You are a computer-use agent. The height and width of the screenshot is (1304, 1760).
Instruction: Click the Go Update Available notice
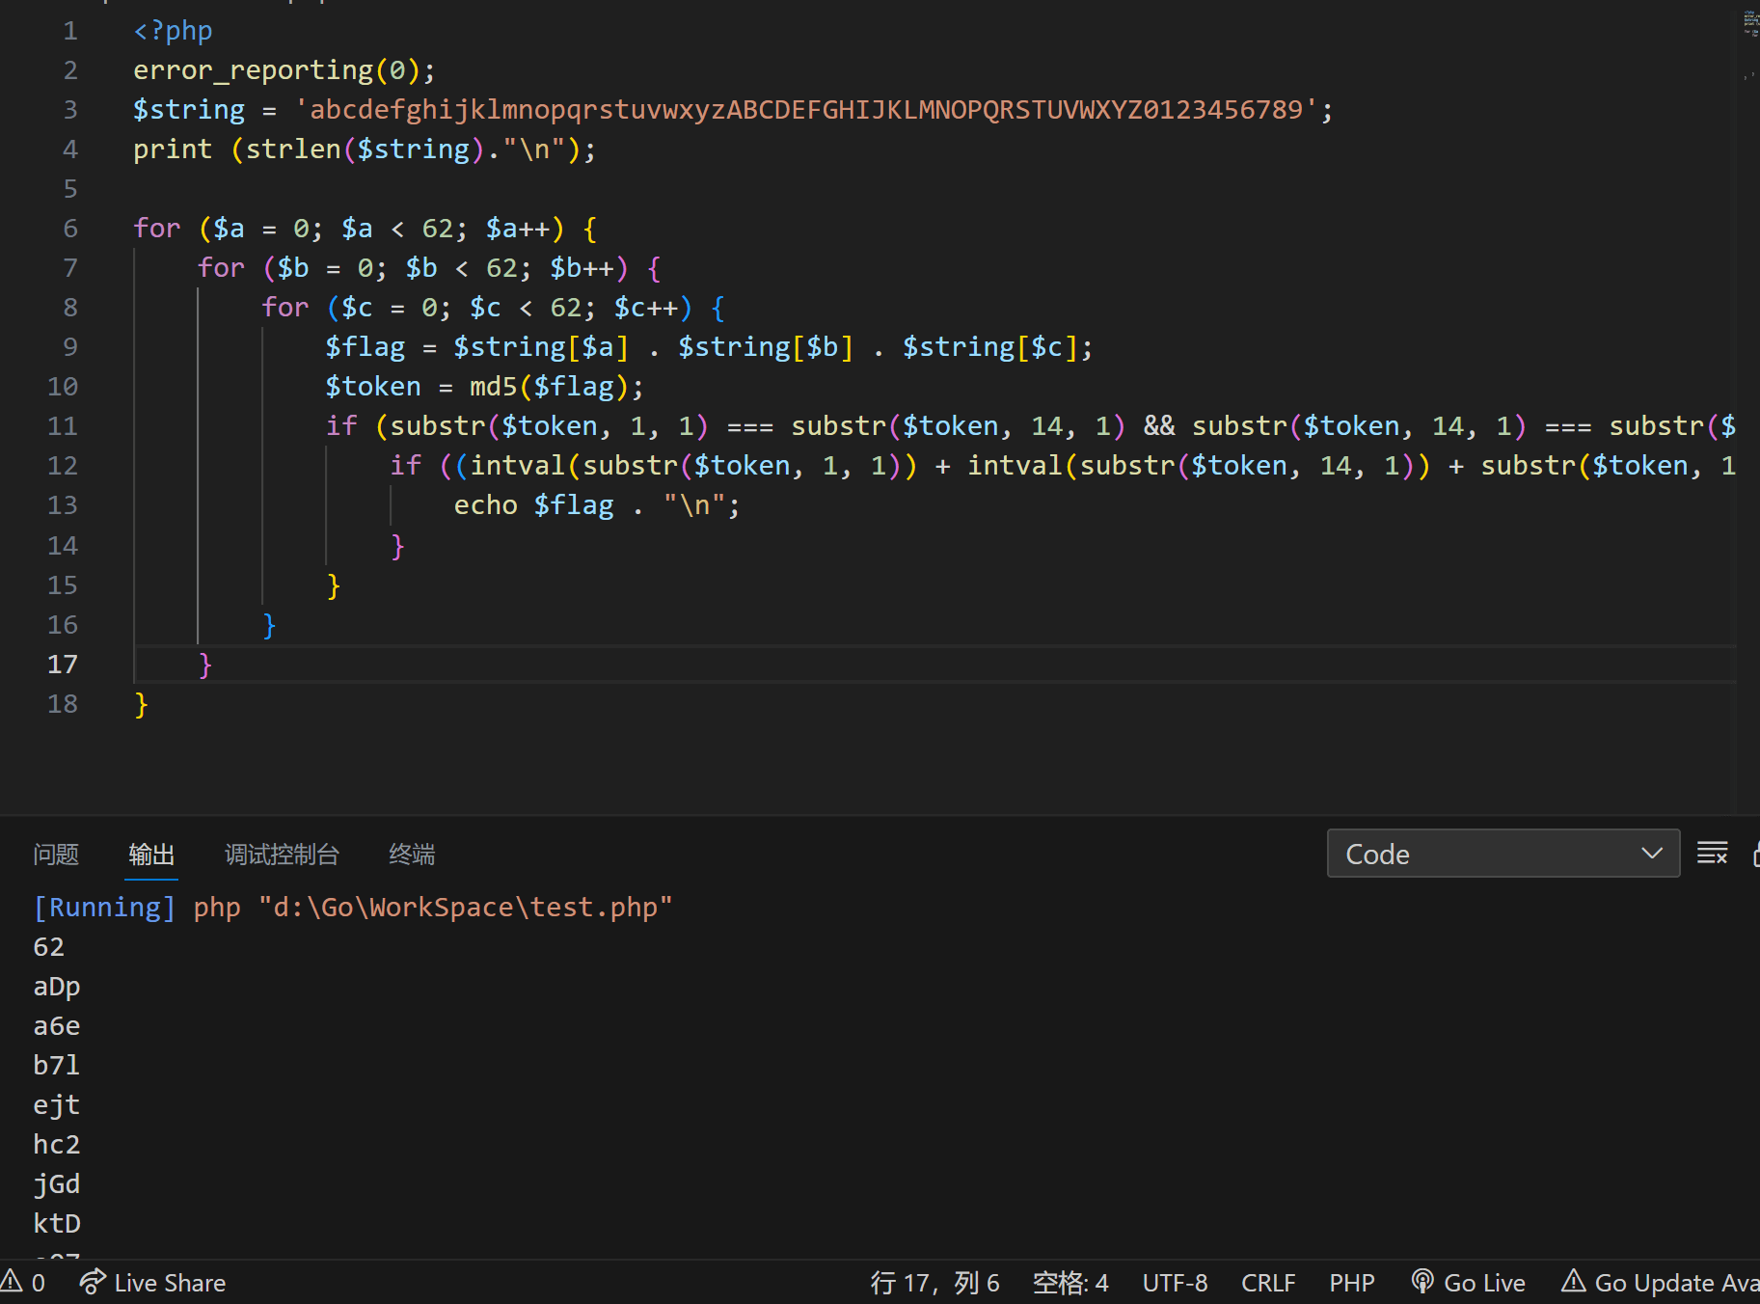coord(1661,1283)
